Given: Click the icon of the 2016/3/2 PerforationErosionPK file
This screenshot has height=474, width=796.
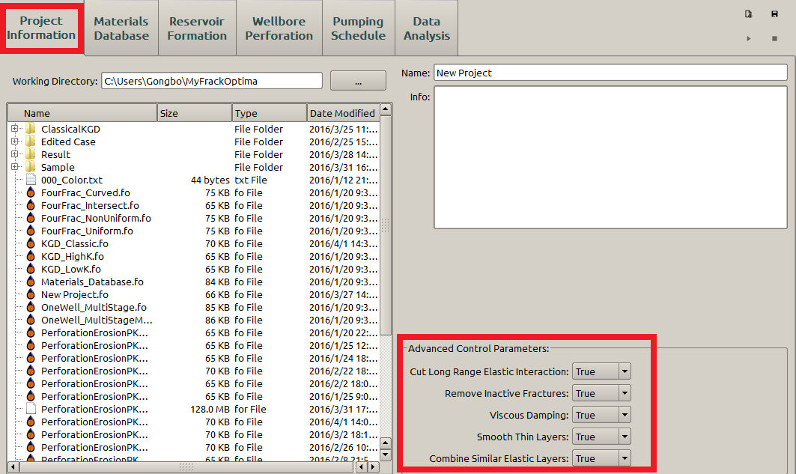Looking at the screenshot, I should click(31, 434).
